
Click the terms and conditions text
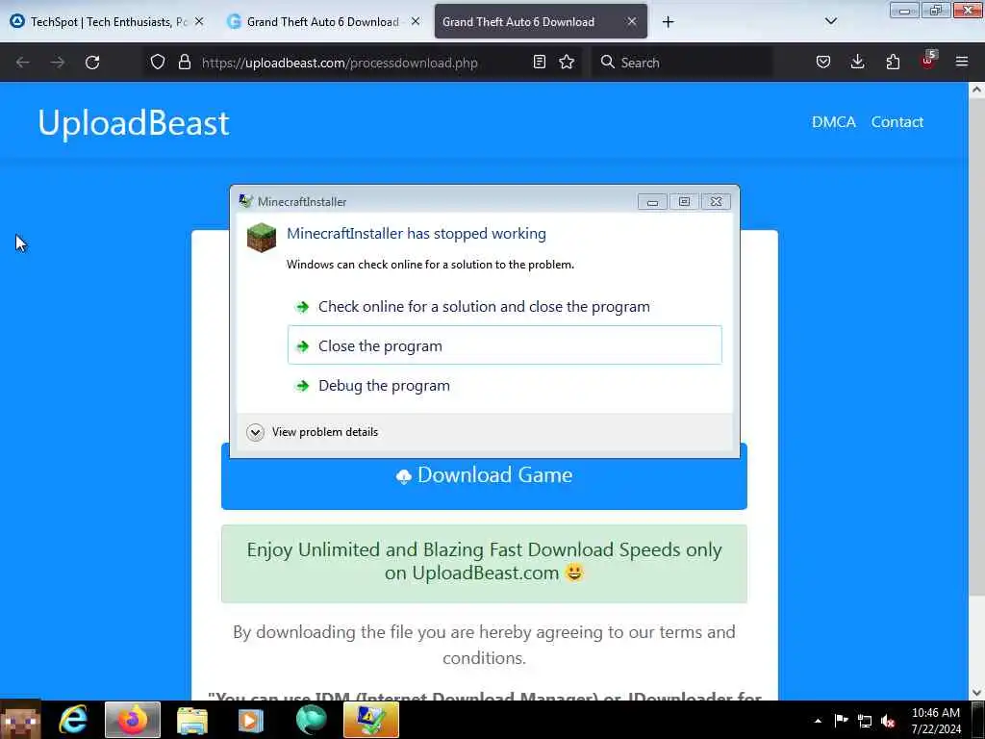click(484, 645)
